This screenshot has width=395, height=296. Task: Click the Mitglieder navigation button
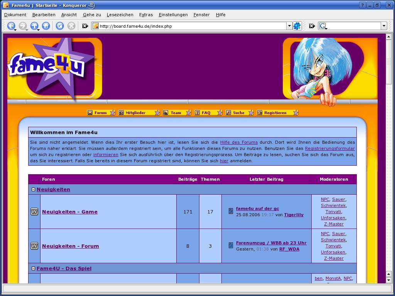click(138, 113)
